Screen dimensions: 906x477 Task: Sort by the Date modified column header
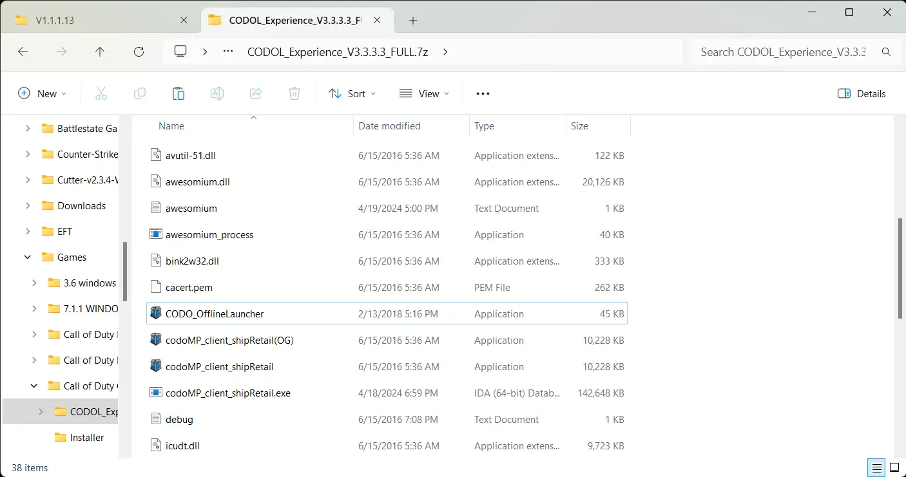[x=389, y=126]
